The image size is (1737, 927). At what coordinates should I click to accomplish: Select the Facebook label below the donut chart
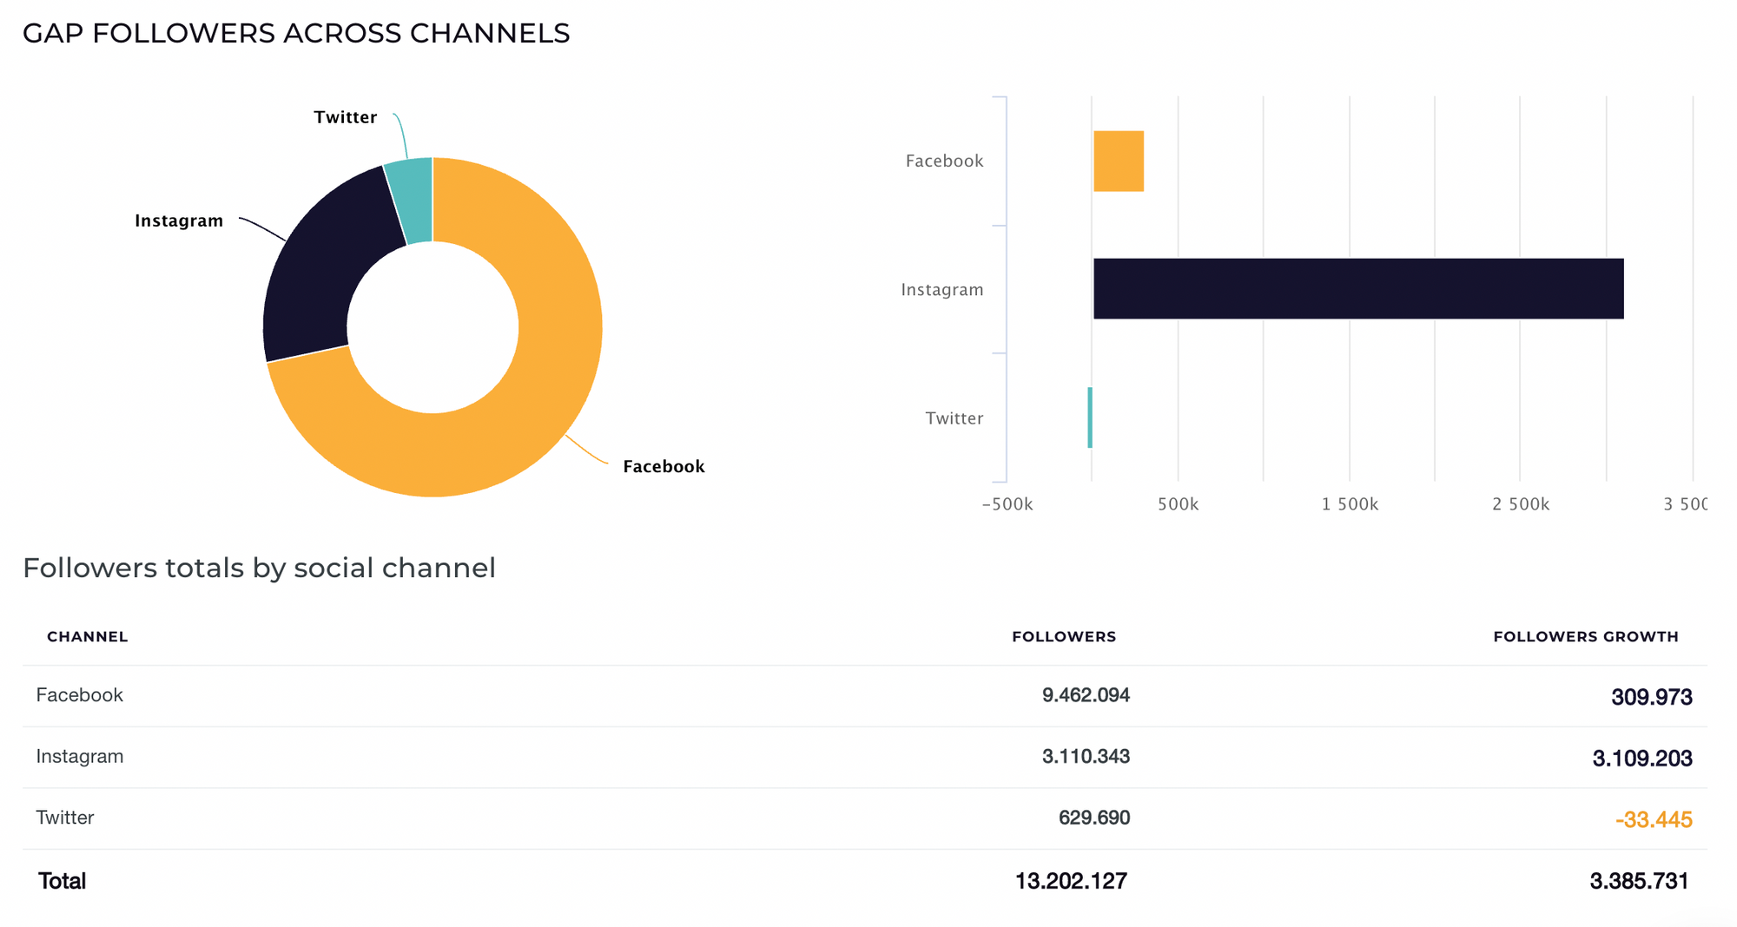[664, 466]
